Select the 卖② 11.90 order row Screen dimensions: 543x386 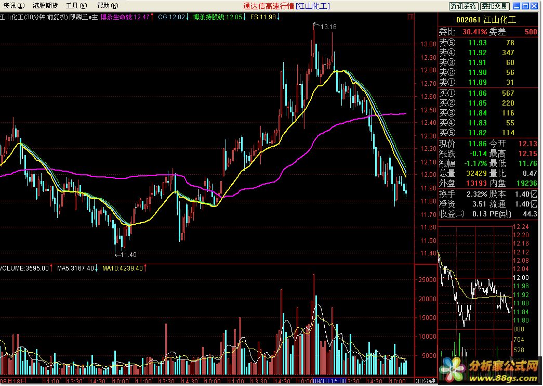click(488, 72)
